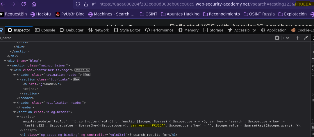Viewport: 314px width, 137px height.
Task: Switch to the Inspector tab
Action: pyautogui.click(x=19, y=30)
